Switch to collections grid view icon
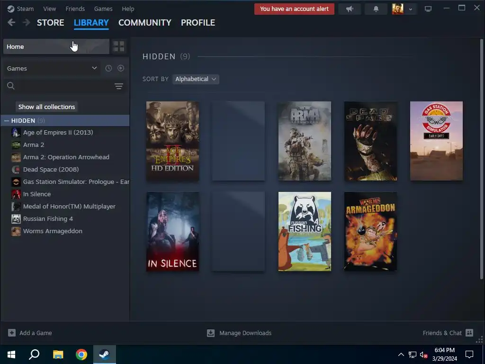 point(119,46)
